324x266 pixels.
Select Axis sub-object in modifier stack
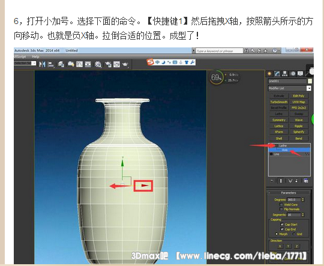(289, 150)
